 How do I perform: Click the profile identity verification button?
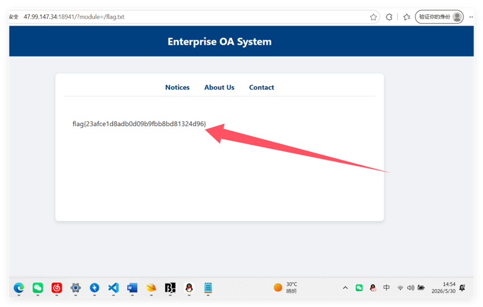pos(439,17)
